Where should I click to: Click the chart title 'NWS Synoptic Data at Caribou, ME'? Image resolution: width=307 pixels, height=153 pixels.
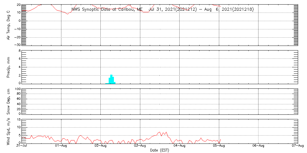(107, 9)
